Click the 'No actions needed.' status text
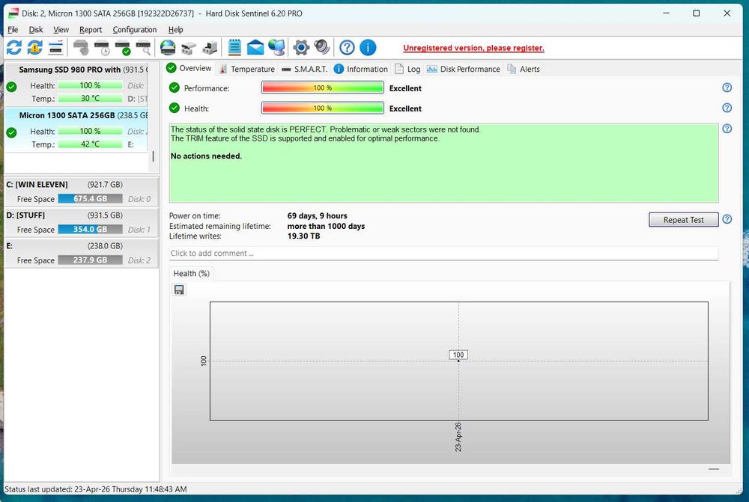The image size is (749, 502). click(207, 156)
